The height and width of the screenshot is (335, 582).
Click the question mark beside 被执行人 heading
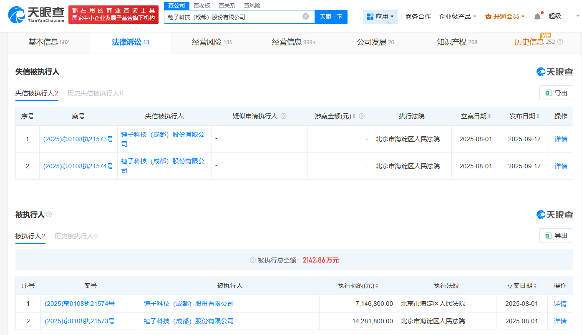[x=49, y=214]
